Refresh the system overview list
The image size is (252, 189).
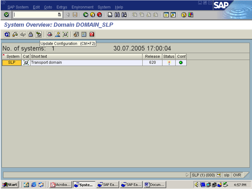point(7,34)
